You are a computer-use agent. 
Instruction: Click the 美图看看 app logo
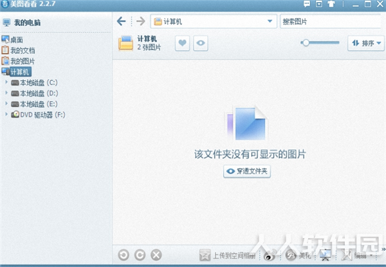[x=5, y=4]
